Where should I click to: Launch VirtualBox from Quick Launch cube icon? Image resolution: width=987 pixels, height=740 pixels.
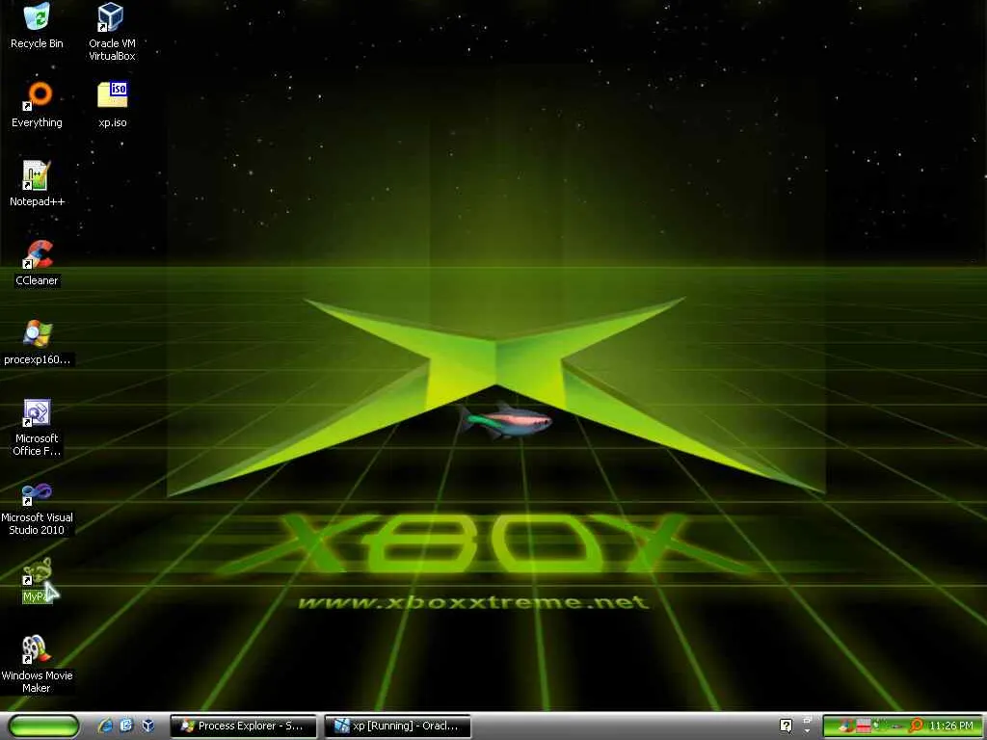point(147,726)
